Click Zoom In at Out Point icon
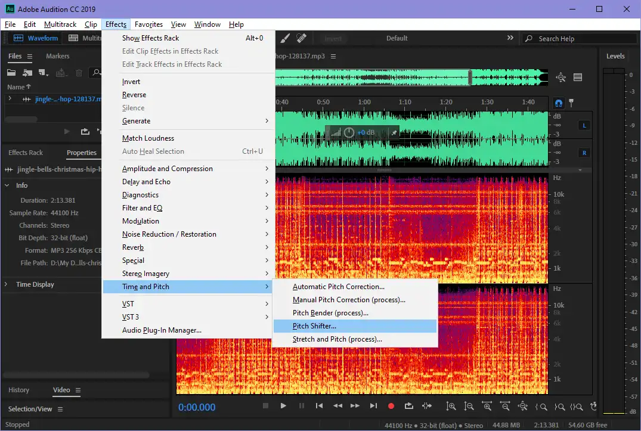Image resolution: width=641 pixels, height=431 pixels. [559, 407]
